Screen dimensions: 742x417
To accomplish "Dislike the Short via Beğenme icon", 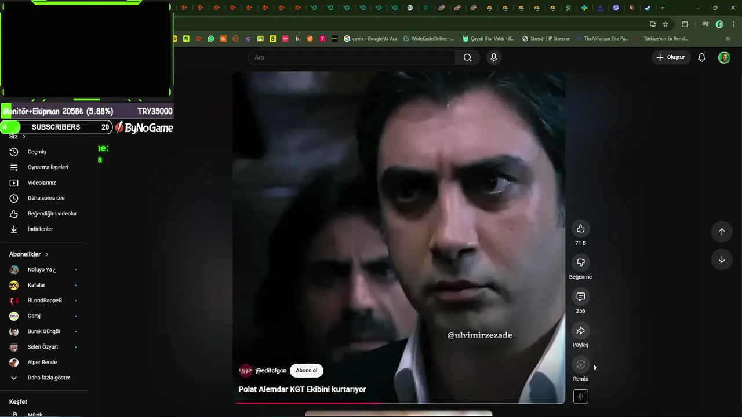I will pos(580,262).
